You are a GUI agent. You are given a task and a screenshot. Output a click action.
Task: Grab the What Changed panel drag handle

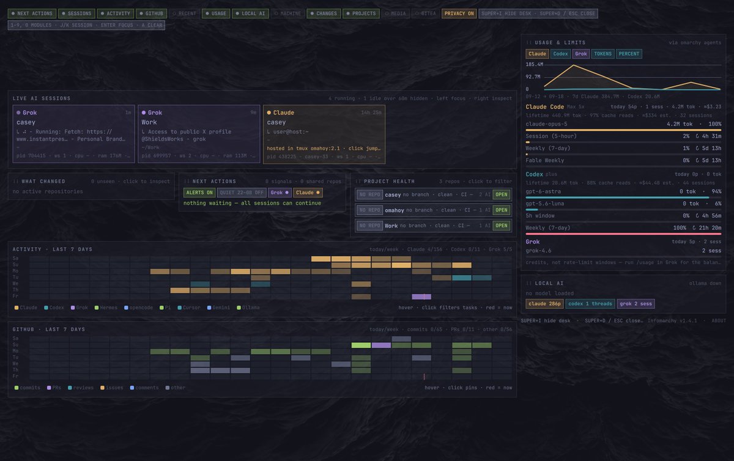[x=16, y=181]
